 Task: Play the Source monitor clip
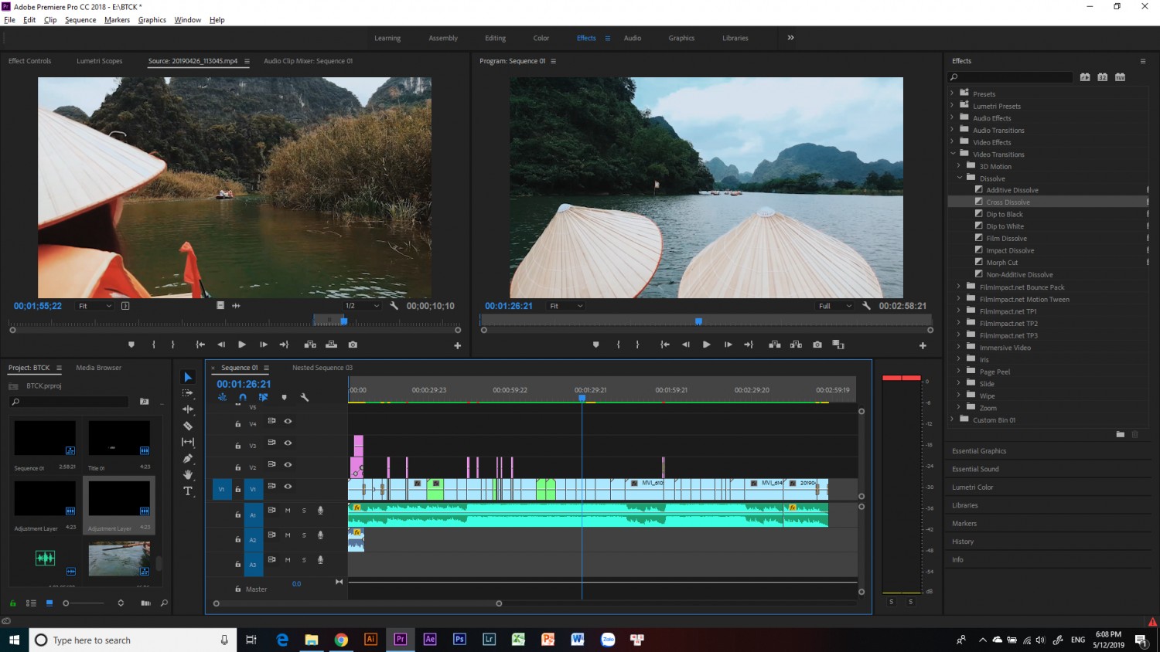[x=242, y=345]
